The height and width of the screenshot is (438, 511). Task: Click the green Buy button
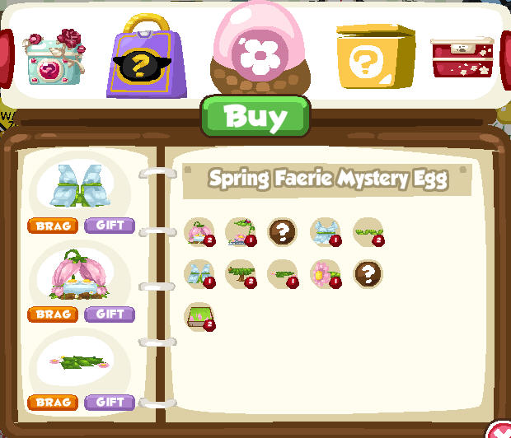pyautogui.click(x=255, y=116)
